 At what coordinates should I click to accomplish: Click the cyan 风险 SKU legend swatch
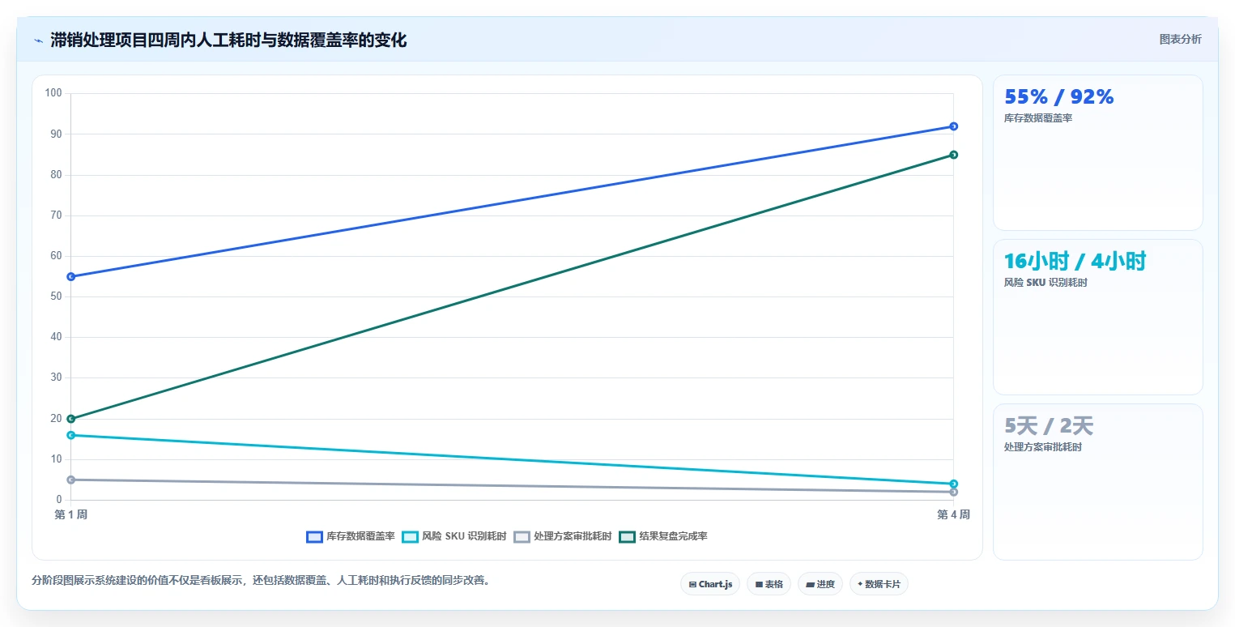tap(410, 537)
